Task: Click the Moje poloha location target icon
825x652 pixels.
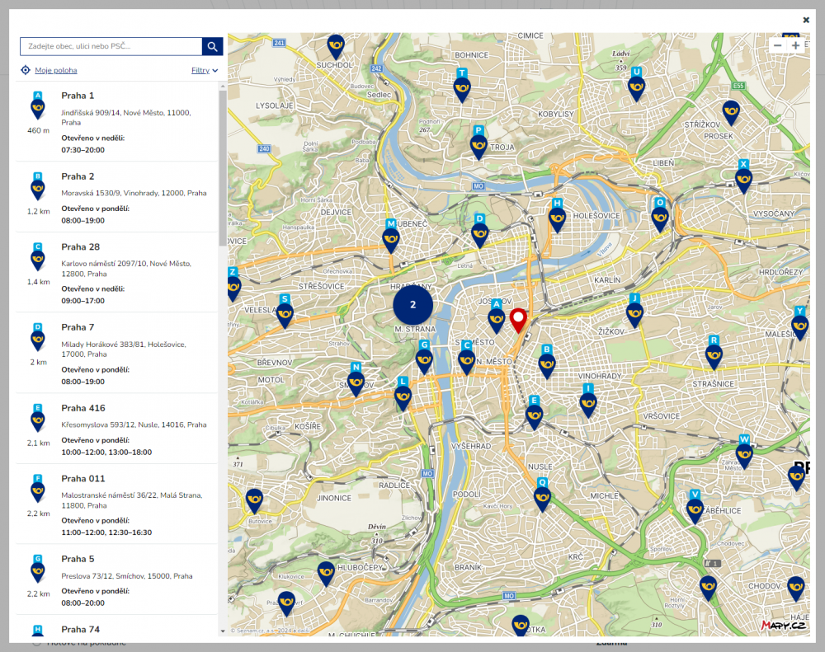Action: [x=26, y=70]
